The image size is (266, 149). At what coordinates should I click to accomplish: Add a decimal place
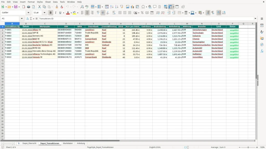pos(158,13)
